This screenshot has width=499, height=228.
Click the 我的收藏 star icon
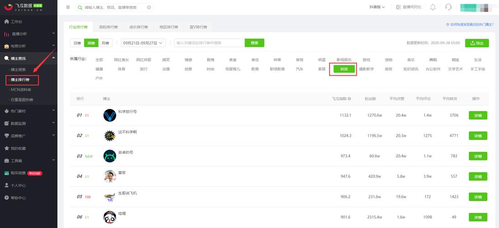point(6,148)
